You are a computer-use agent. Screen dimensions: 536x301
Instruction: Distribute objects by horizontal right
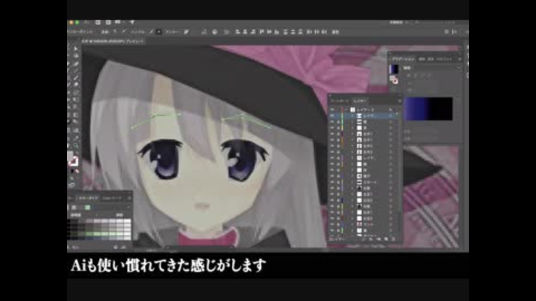324,32
